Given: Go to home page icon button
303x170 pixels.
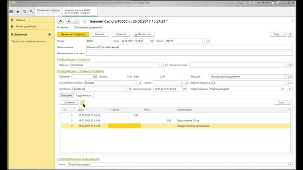Looking at the screenshot, I should coord(61,21).
